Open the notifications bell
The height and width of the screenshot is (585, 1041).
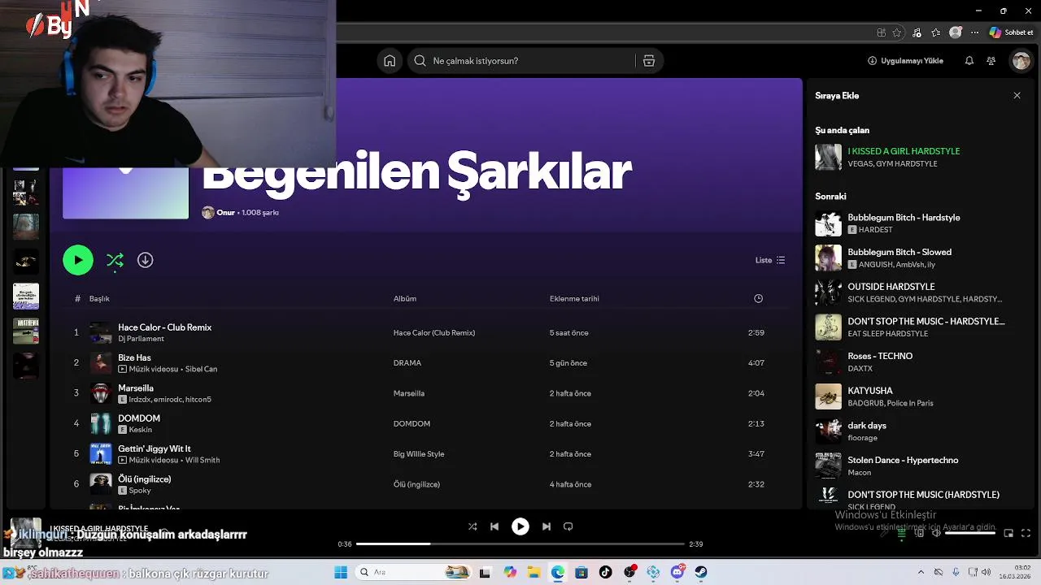(x=969, y=61)
